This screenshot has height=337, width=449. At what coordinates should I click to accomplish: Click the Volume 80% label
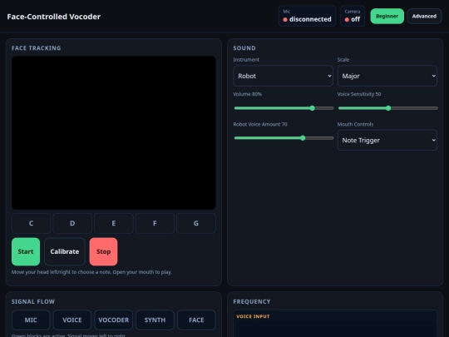(x=248, y=94)
